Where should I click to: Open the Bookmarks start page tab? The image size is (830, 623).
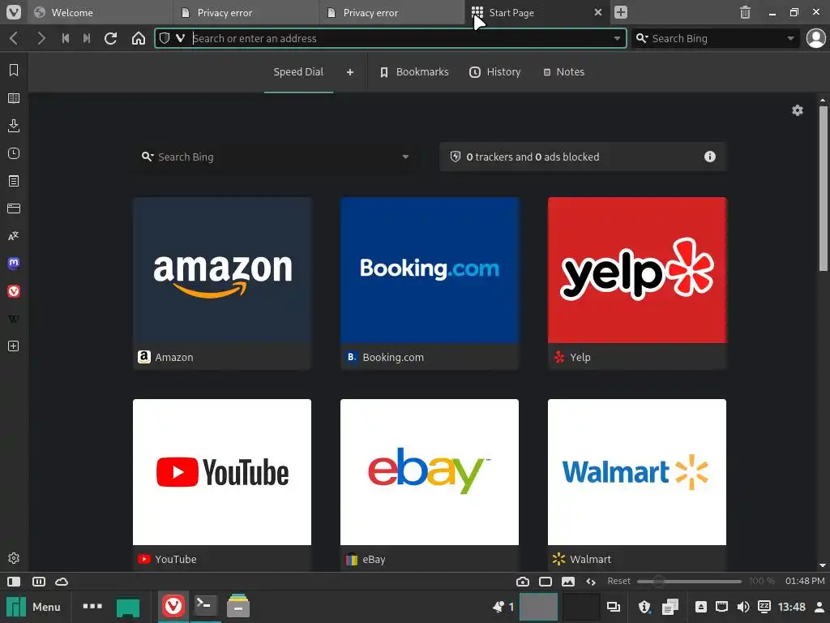tap(414, 71)
